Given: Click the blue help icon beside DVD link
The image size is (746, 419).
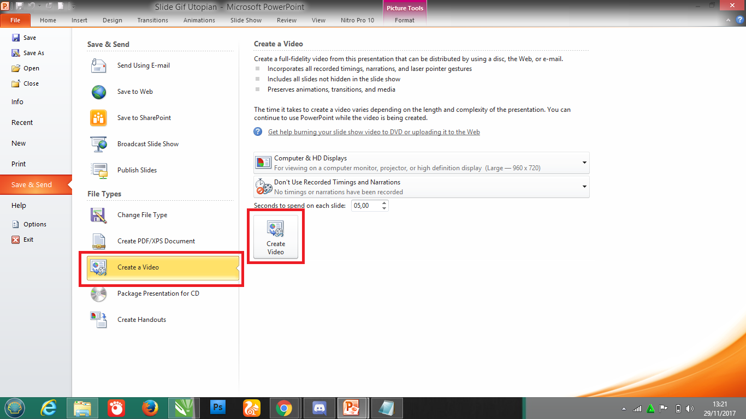Looking at the screenshot, I should [258, 131].
